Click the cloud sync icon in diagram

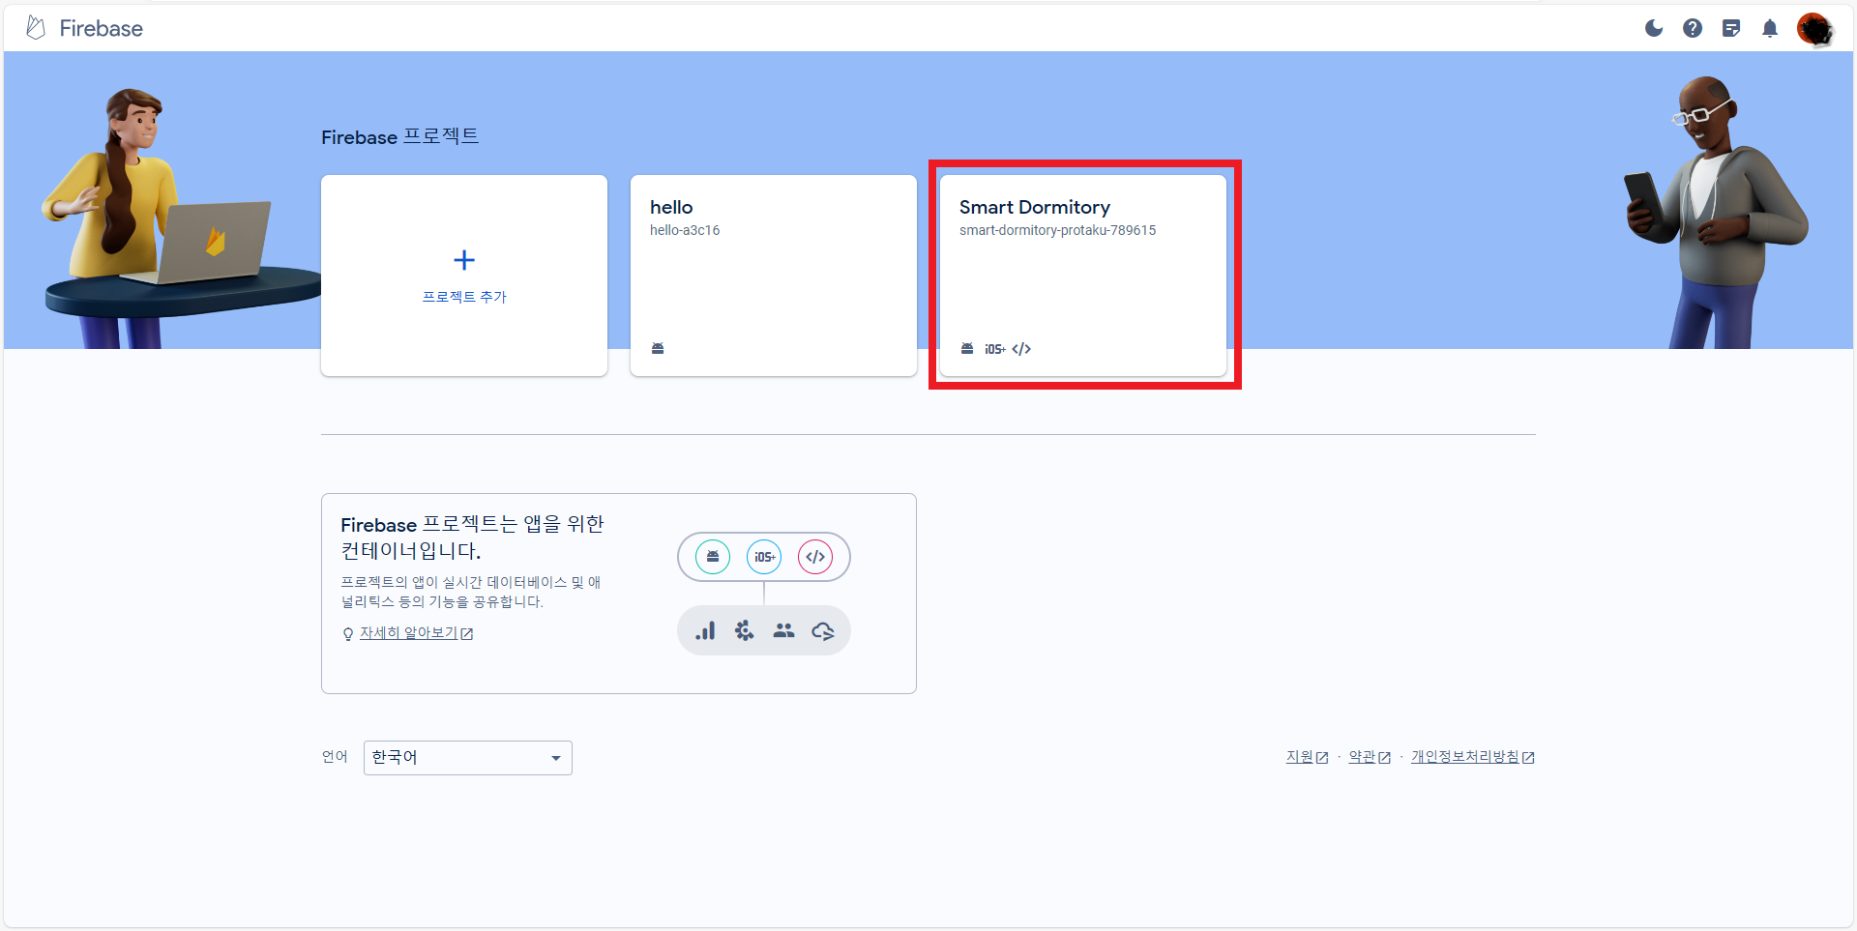coord(823,631)
